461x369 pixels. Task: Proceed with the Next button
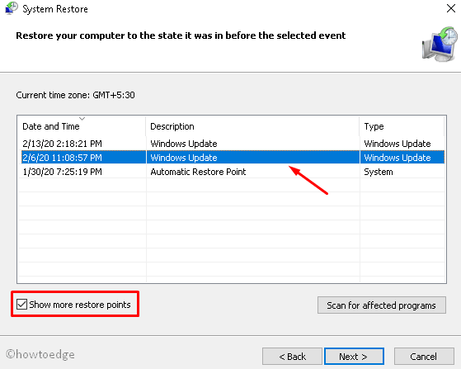point(354,357)
